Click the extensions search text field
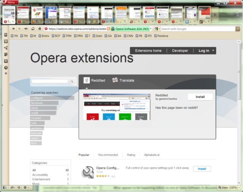Viewport: 243px width, 192px height. 50,81
